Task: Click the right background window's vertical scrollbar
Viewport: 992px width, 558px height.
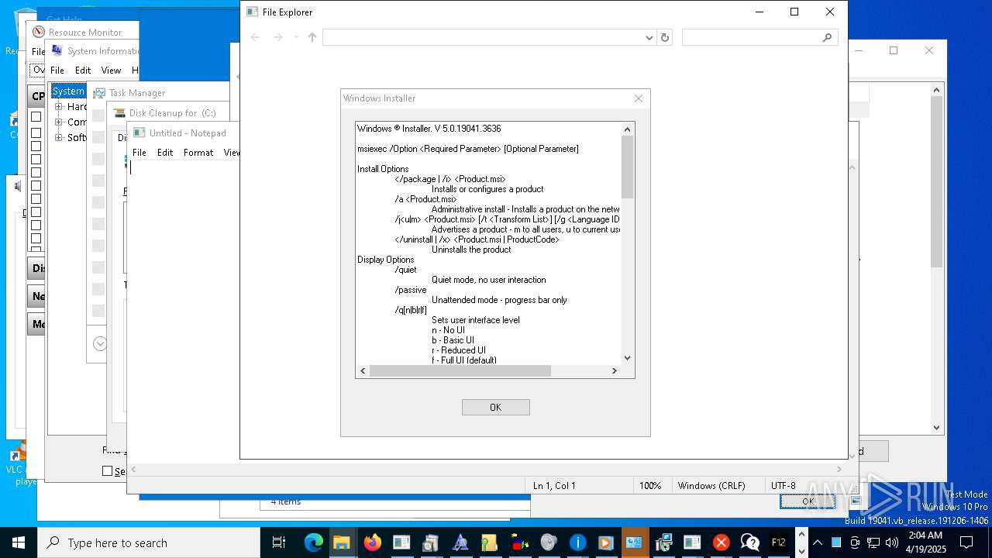Action: click(x=936, y=258)
